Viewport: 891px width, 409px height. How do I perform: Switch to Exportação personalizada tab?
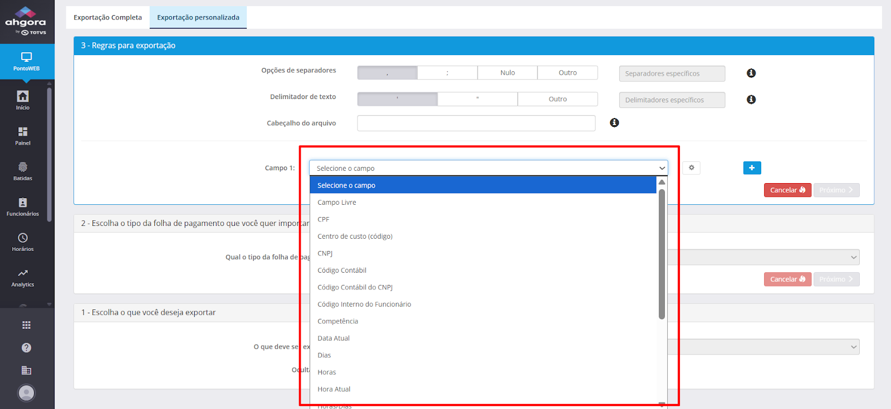pyautogui.click(x=198, y=17)
